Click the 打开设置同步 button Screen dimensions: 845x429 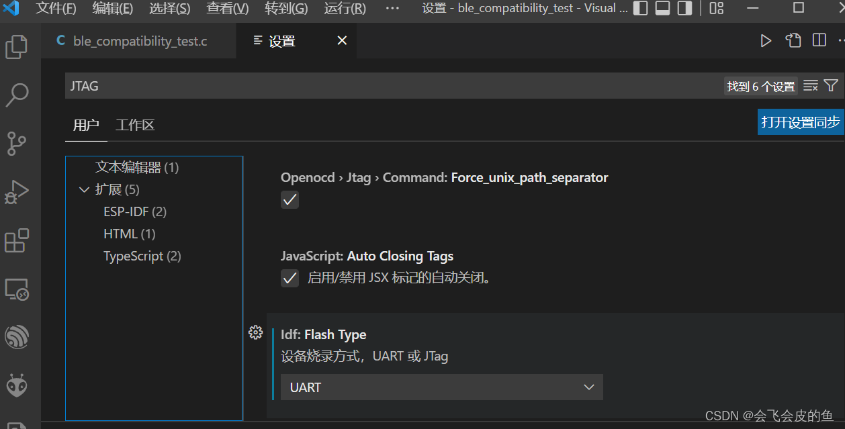[800, 122]
